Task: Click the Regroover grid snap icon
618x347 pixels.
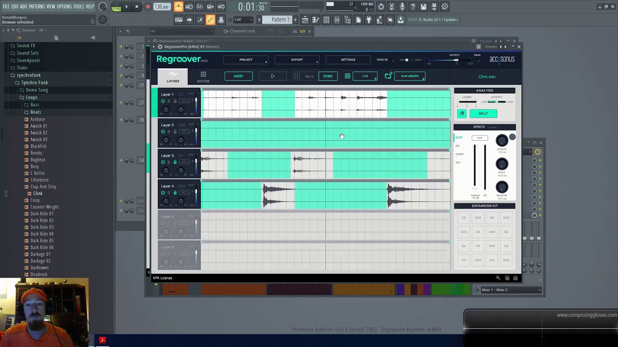Action: 348,76
